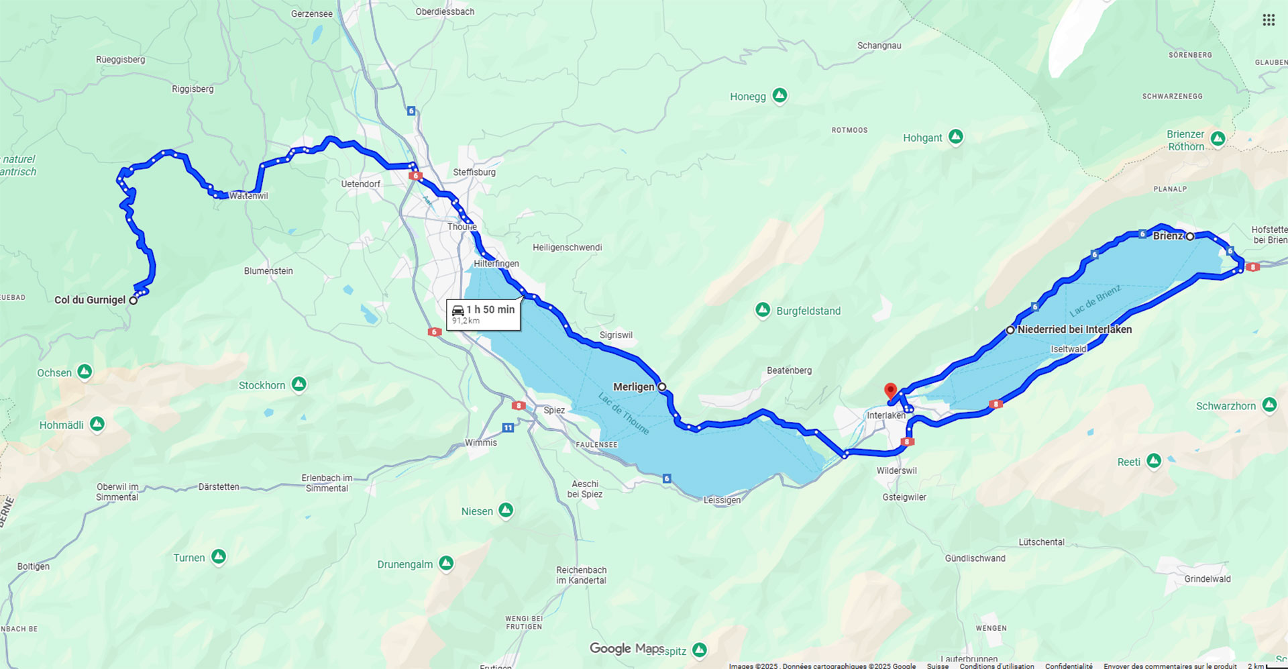
Task: Click the Merligen route waypoint
Action: pyautogui.click(x=662, y=387)
